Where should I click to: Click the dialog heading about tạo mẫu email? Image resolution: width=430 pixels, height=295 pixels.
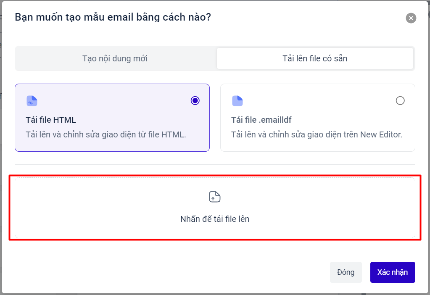click(x=113, y=17)
